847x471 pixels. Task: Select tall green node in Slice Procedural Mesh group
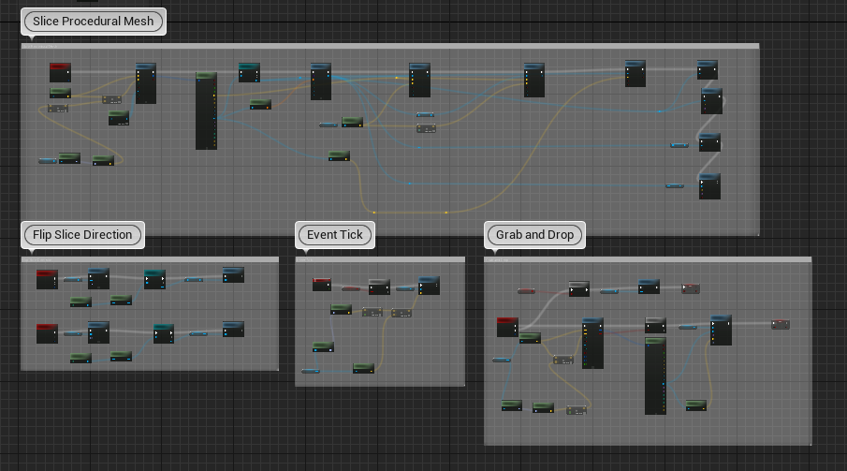pos(206,110)
